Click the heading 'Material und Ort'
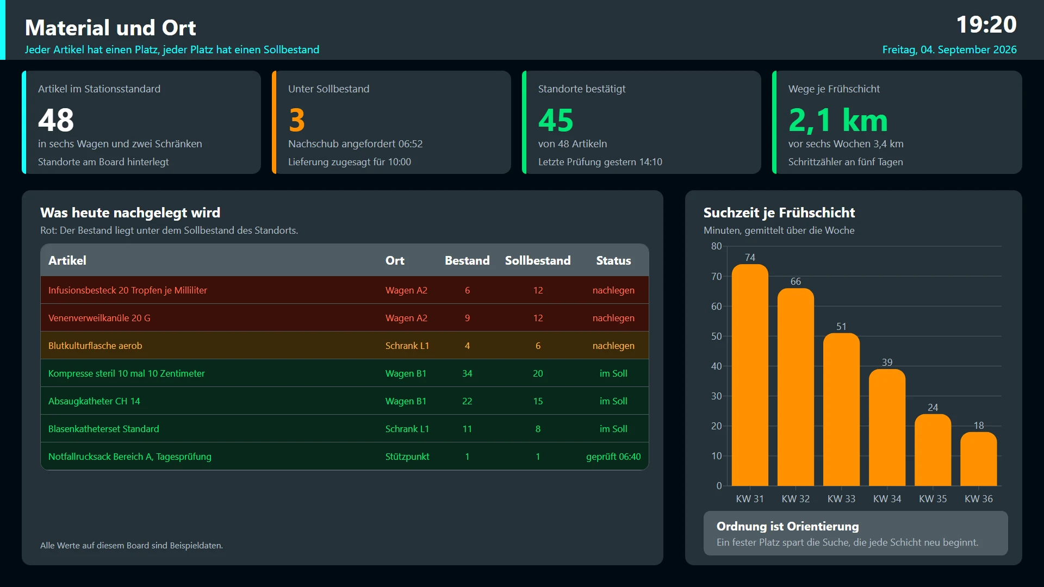1044x587 pixels. tap(110, 27)
